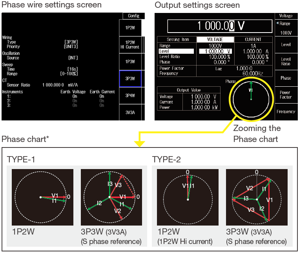Open the Config tab header
Image resolution: width=299 pixels, height=253 pixels.
(x=133, y=16)
